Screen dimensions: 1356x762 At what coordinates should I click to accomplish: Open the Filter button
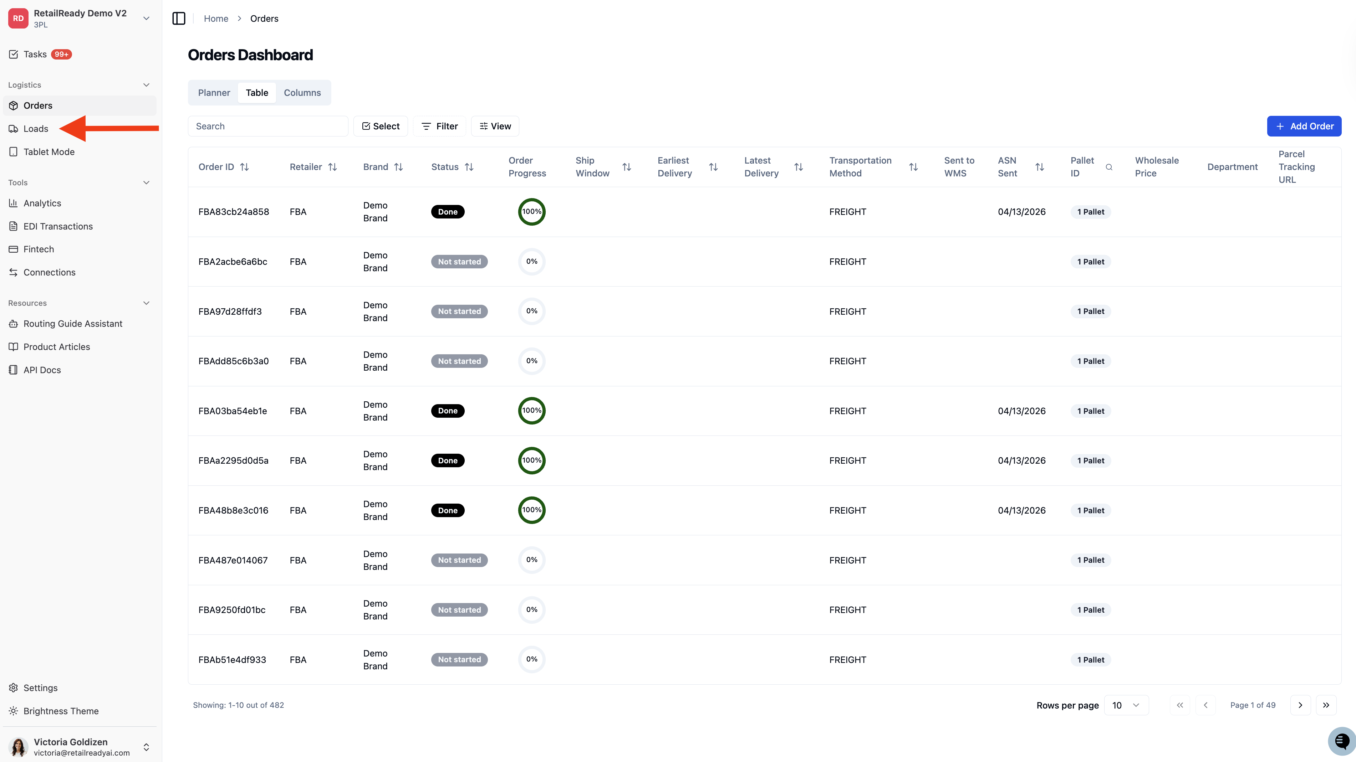coord(439,126)
